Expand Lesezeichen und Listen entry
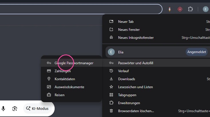This screenshot has width=210, height=117. click(x=156, y=87)
